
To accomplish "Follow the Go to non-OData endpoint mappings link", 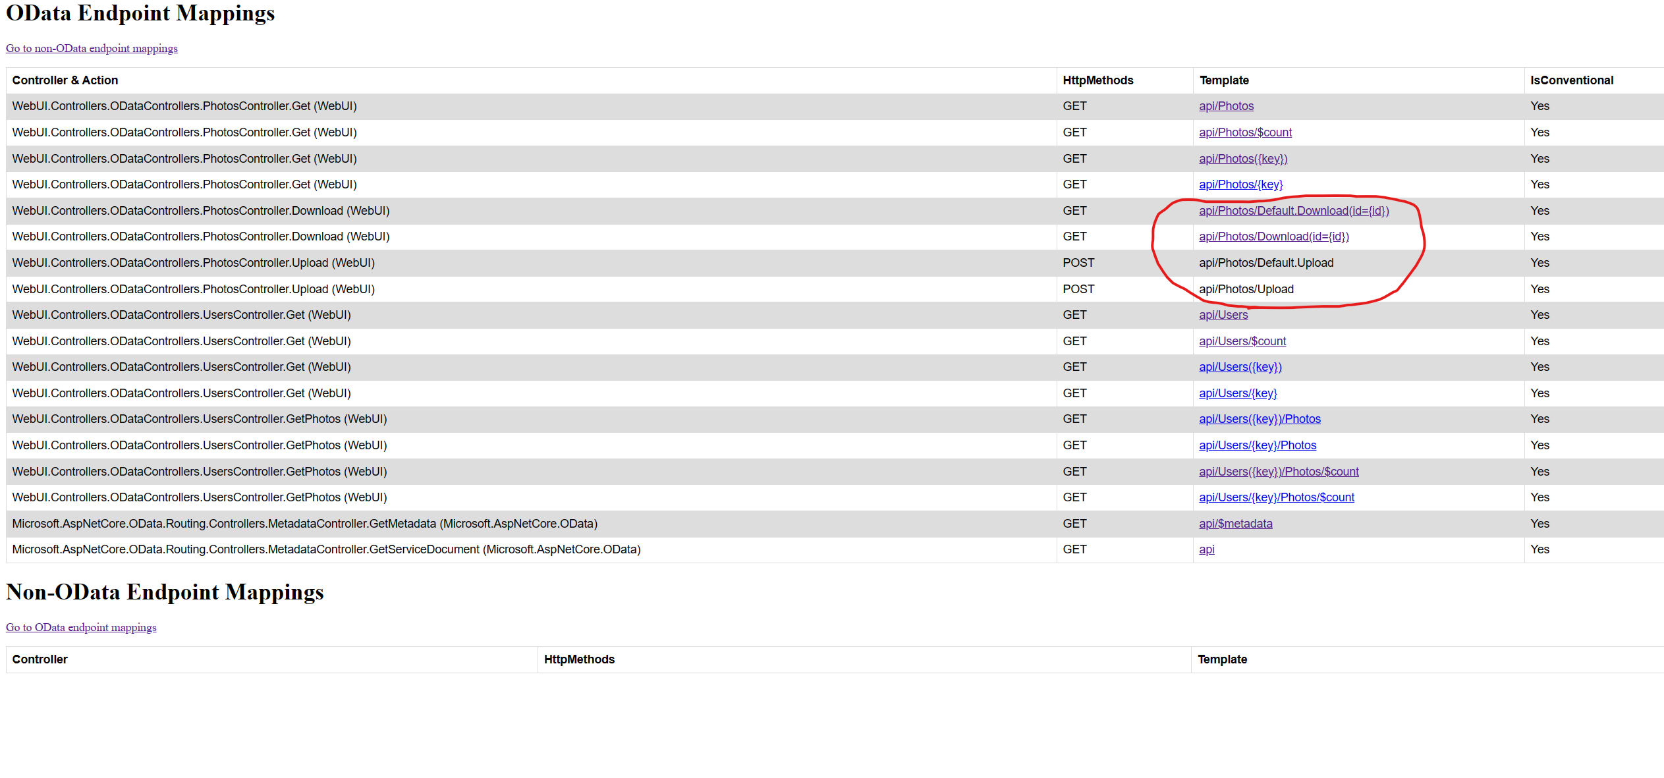I will [x=91, y=47].
